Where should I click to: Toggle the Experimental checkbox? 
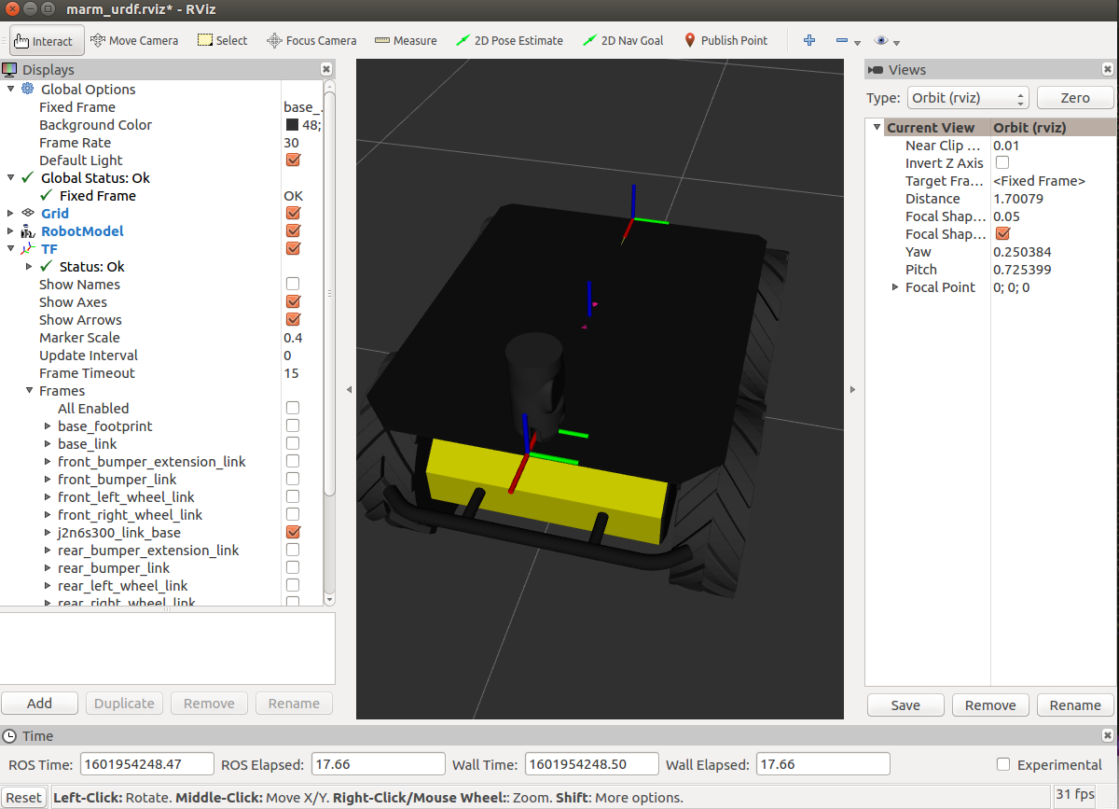1003,764
